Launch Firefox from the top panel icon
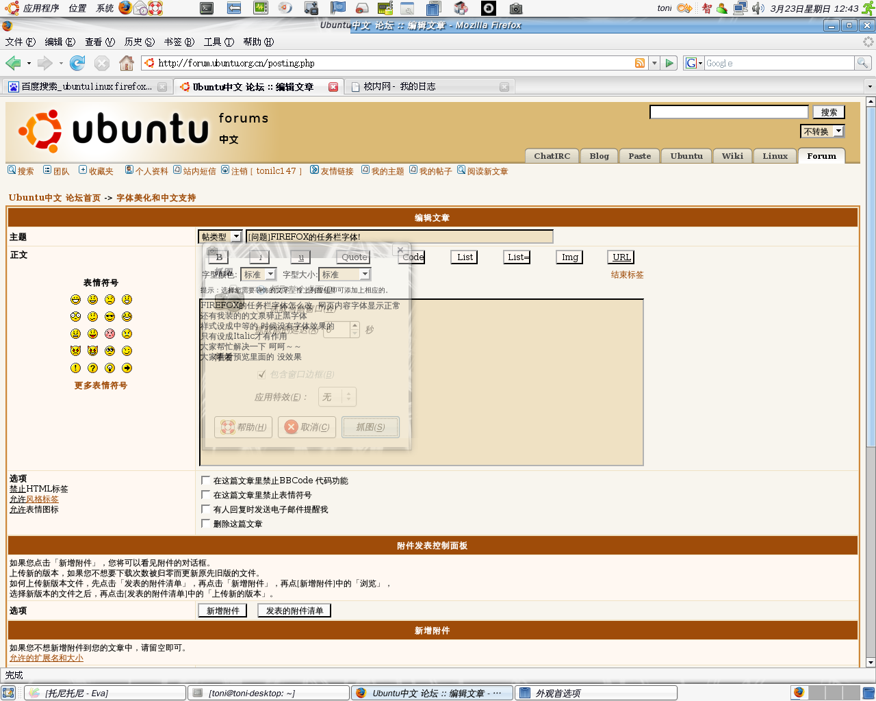876x701 pixels. 125,8
